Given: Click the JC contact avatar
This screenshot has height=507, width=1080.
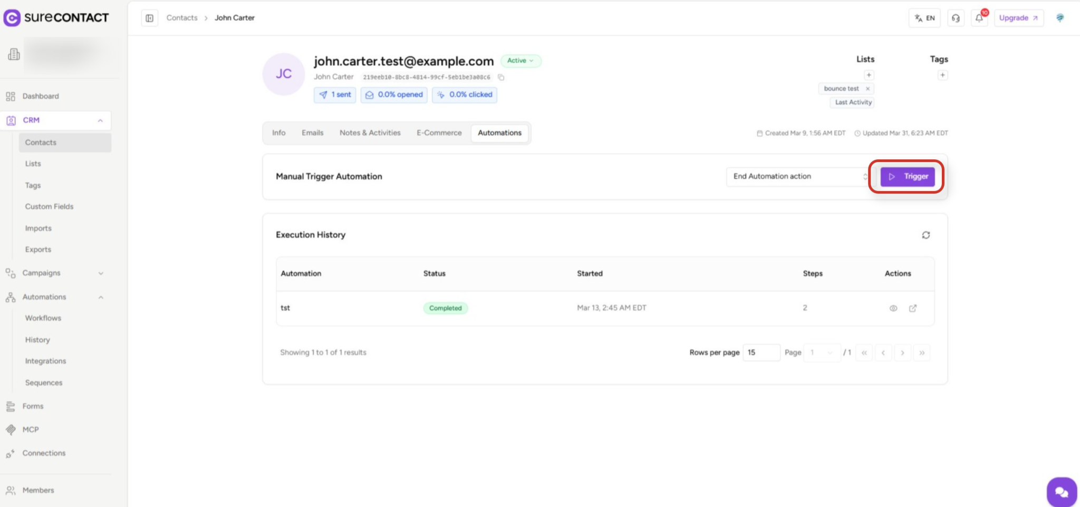Looking at the screenshot, I should [x=284, y=74].
